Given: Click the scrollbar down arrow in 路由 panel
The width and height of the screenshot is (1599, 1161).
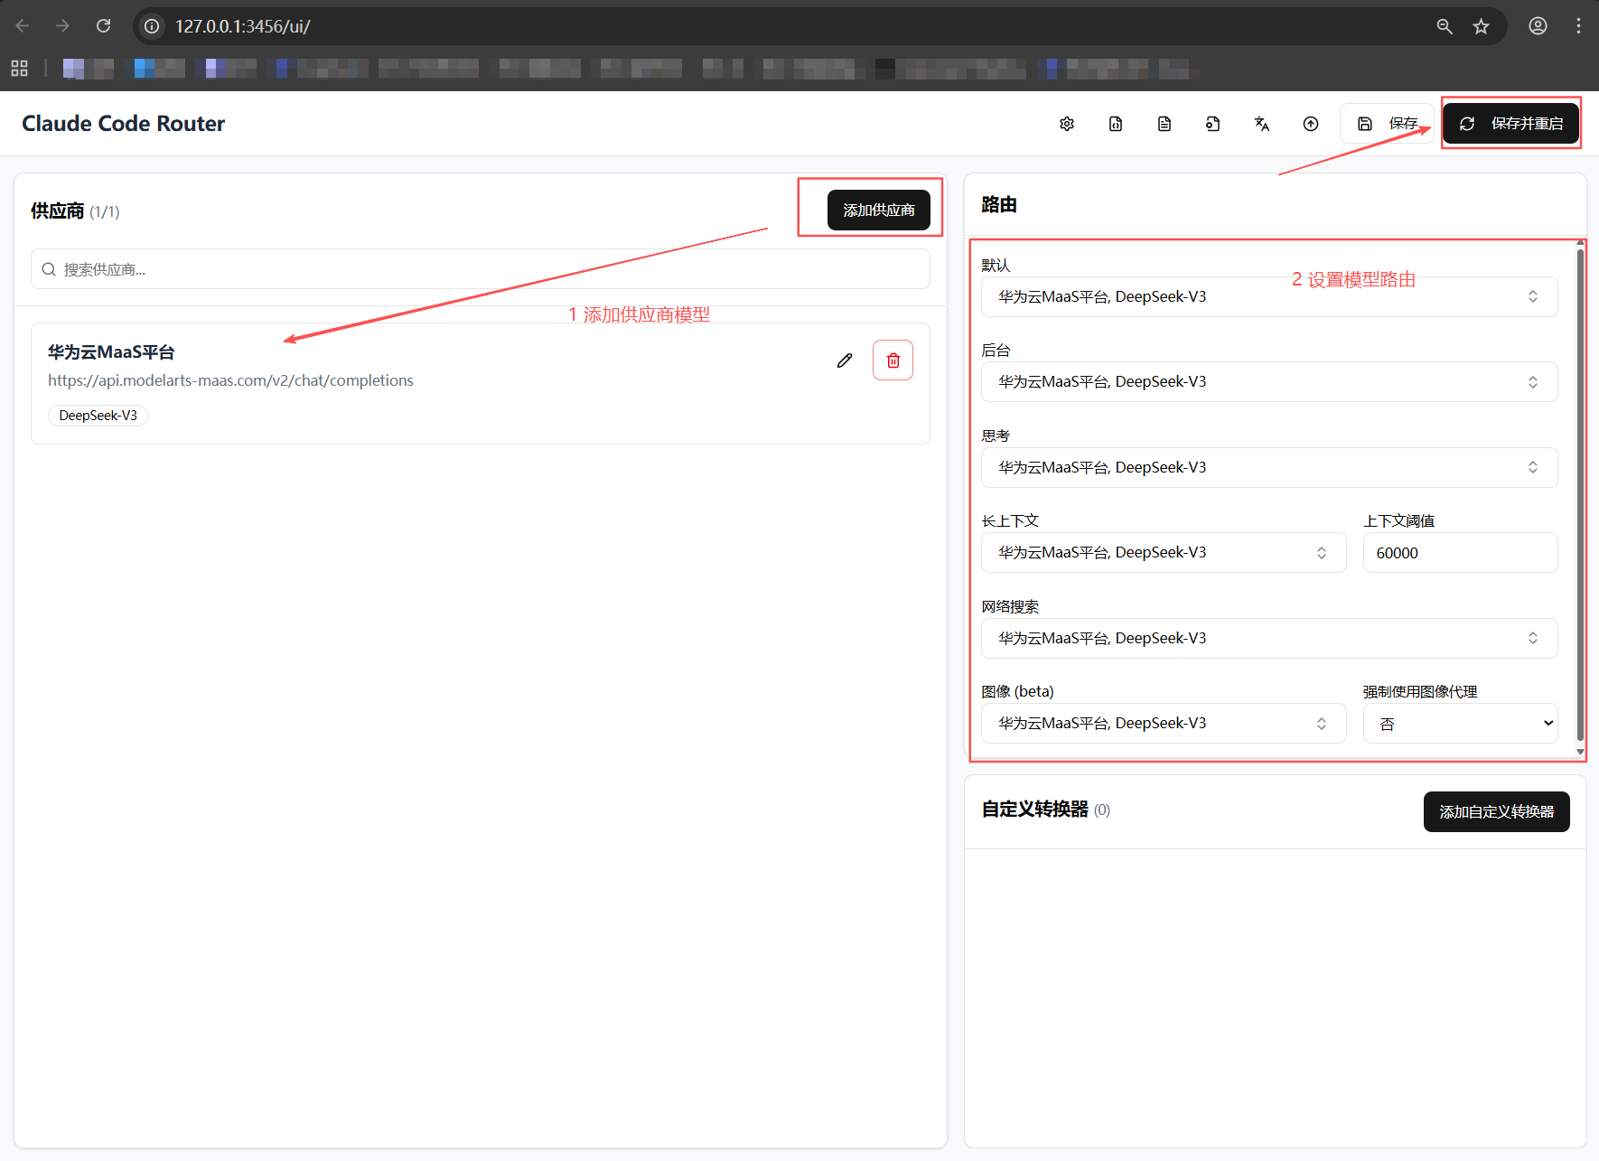Looking at the screenshot, I should coord(1580,752).
